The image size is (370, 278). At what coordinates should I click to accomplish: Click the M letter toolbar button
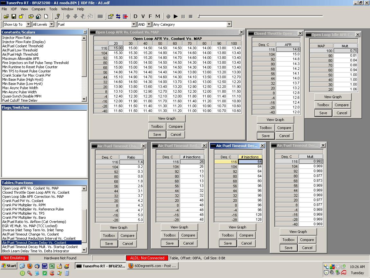tap(158, 16)
